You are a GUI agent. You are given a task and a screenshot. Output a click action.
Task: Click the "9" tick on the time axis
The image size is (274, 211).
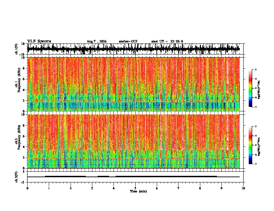[x=221, y=188]
